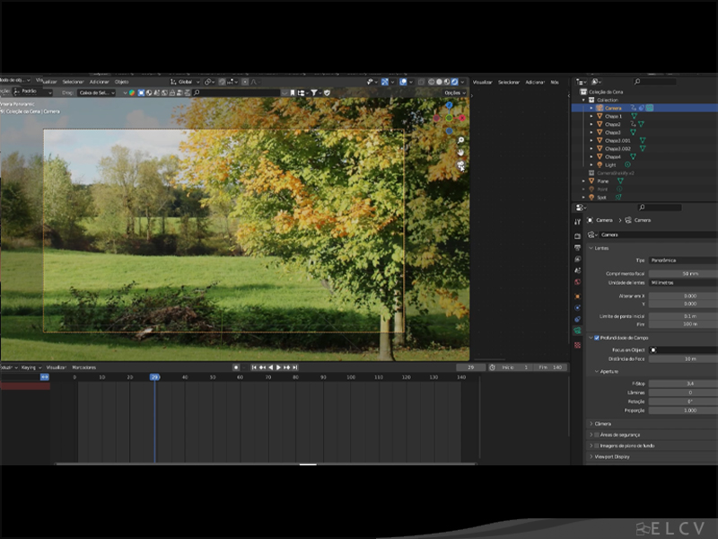The image size is (718, 539).
Task: Enable the Profundidade de Campo checkbox
Action: [x=596, y=338]
